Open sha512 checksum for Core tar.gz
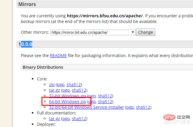Screen dimensions: 193x127 79,90
